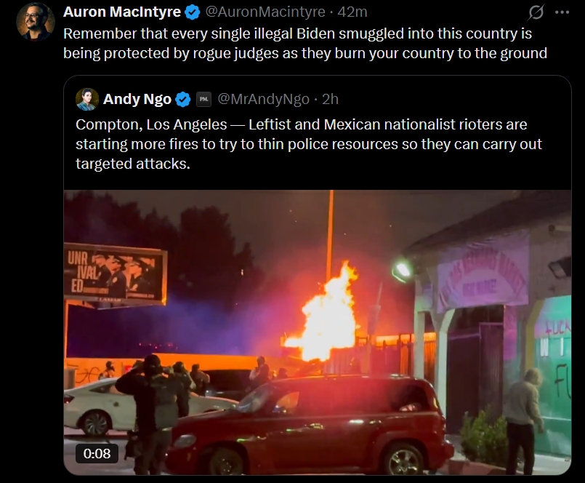Click the Andy Ngo display name
The width and height of the screenshot is (585, 483).
[137, 100]
